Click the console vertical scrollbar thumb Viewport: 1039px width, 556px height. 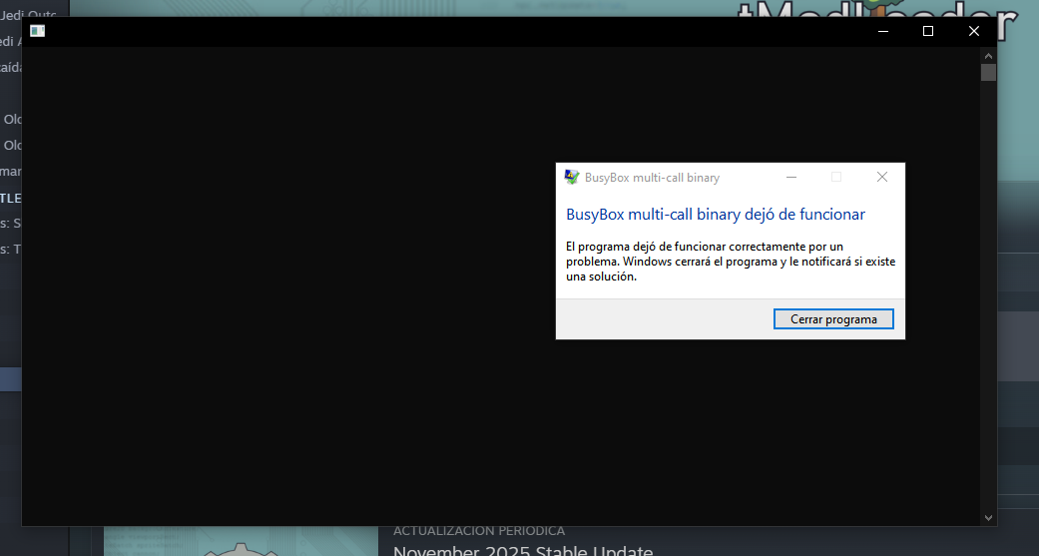(x=988, y=72)
